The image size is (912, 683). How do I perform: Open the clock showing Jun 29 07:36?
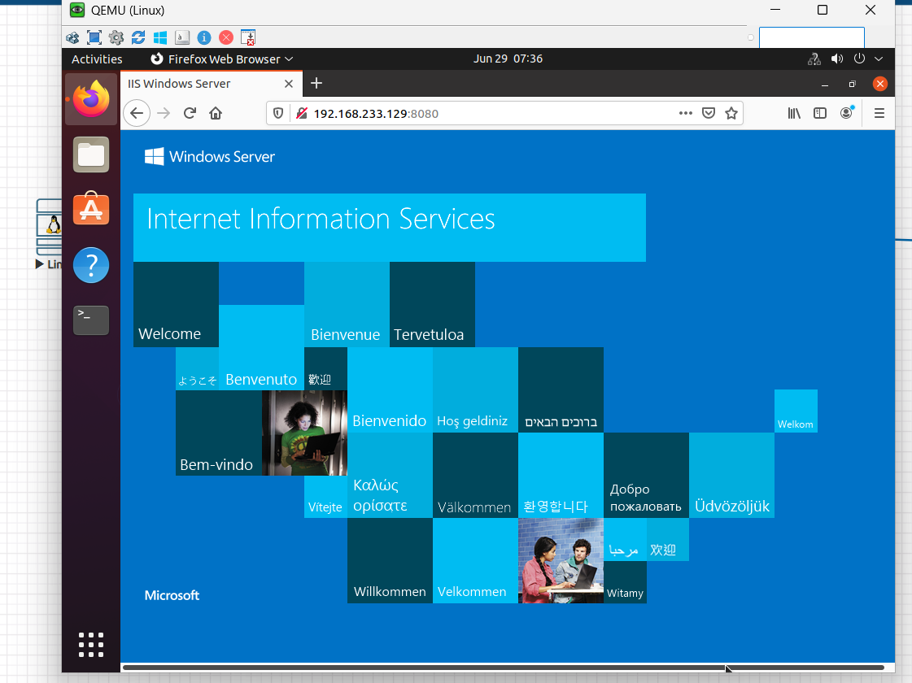coord(508,59)
